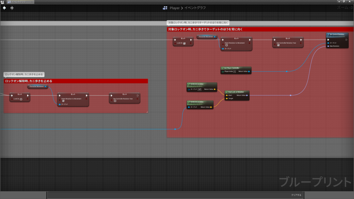The image size is (354, 199).
Task: Check Orient Rotation to Movement in 対象ロックオン時 comment
Action: 226,45
